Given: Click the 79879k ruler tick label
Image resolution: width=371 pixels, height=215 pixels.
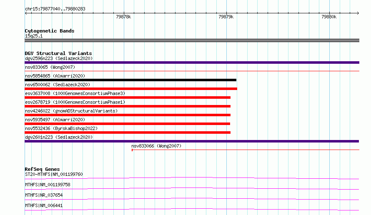Looking at the screenshot, I should click(x=226, y=17).
